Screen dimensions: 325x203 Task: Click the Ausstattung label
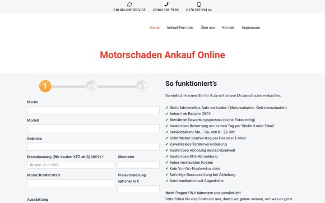[x=37, y=199]
